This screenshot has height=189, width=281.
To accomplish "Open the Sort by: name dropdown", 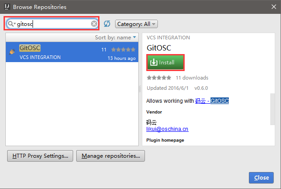I will click(x=116, y=38).
